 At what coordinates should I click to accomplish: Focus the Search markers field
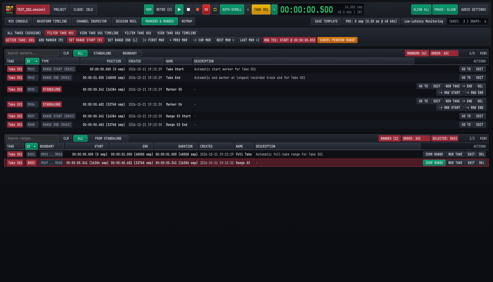32,53
